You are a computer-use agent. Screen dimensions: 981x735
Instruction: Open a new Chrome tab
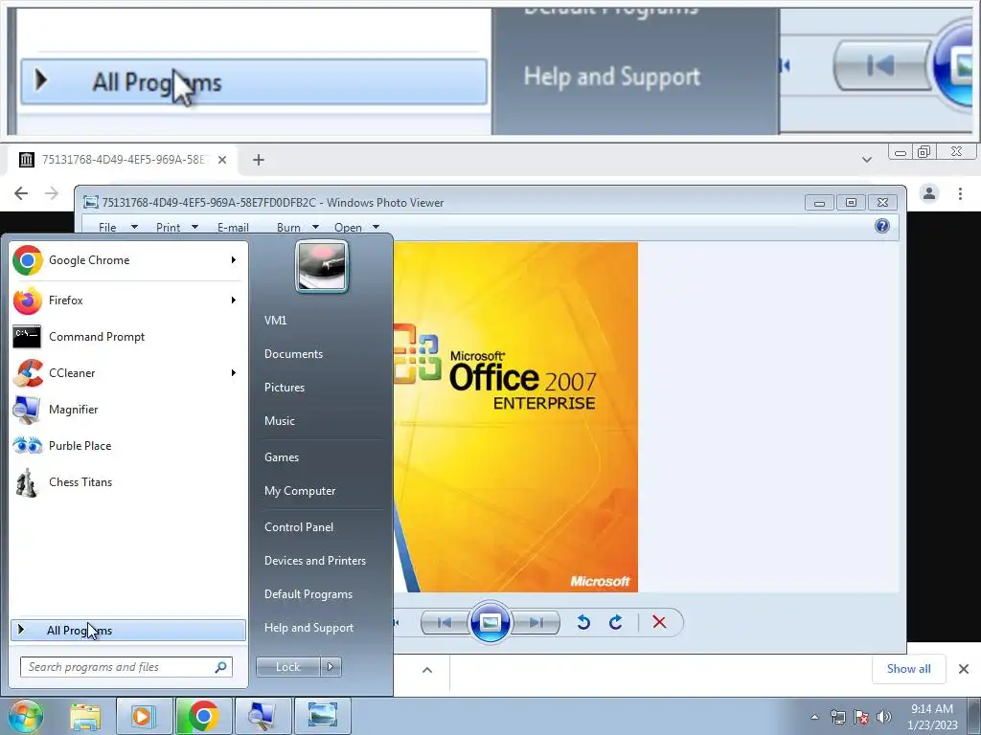click(259, 160)
